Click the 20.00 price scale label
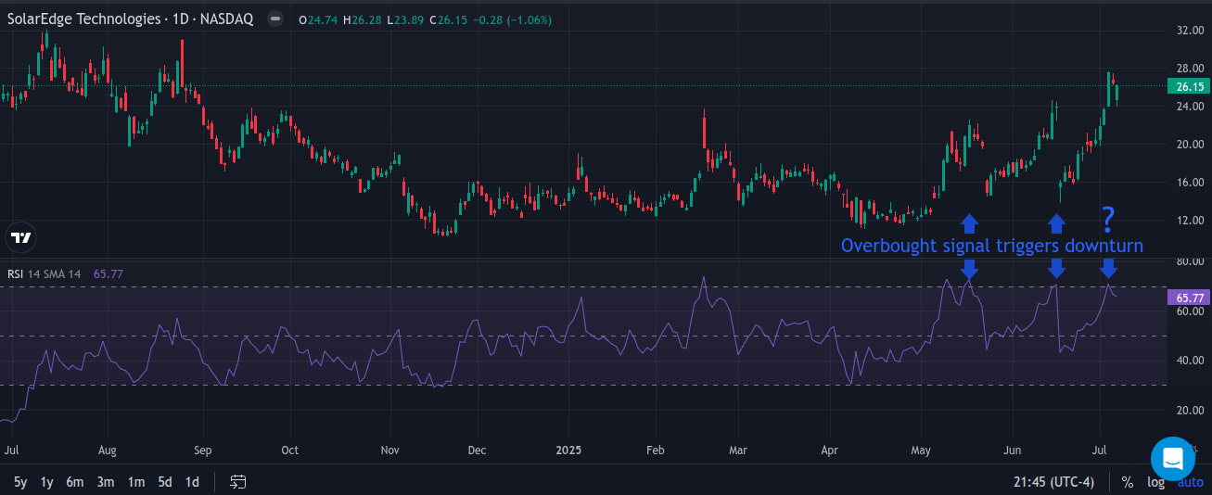1212x495 pixels. pyautogui.click(x=1190, y=145)
